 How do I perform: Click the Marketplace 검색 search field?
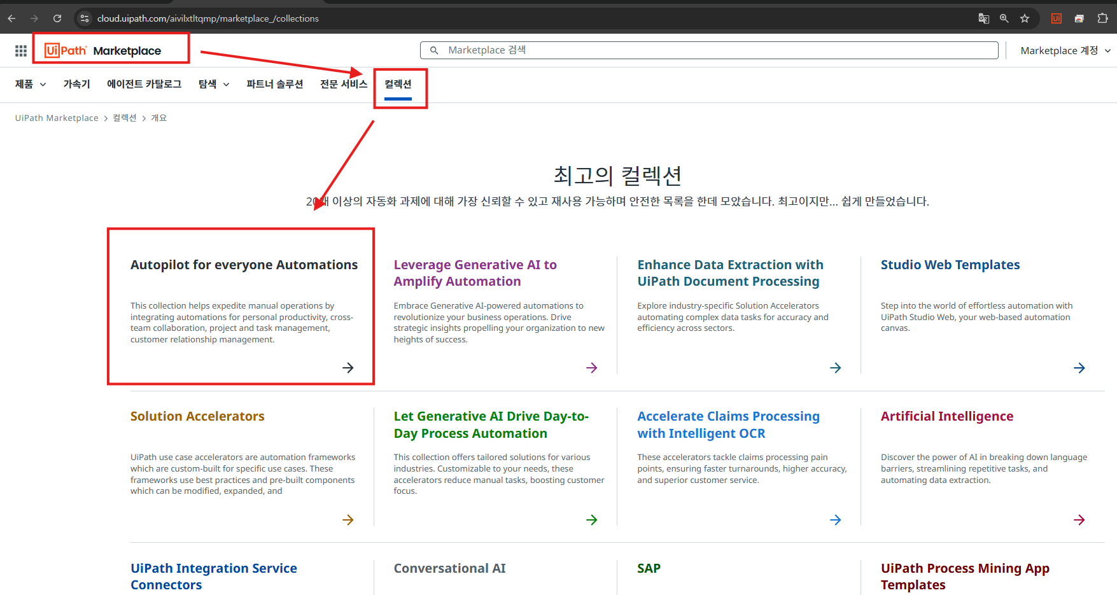pyautogui.click(x=709, y=50)
